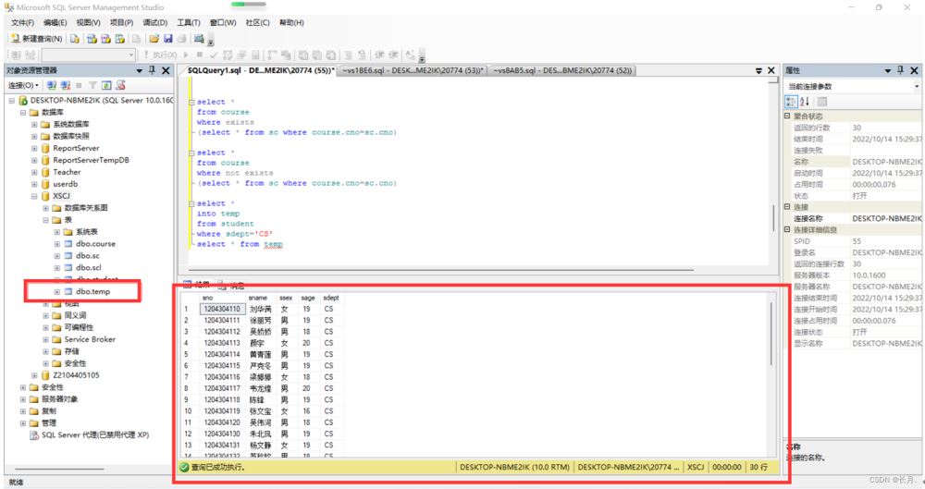The image size is (925, 489).
Task: Open the 工具(T) menu
Action: click(188, 22)
